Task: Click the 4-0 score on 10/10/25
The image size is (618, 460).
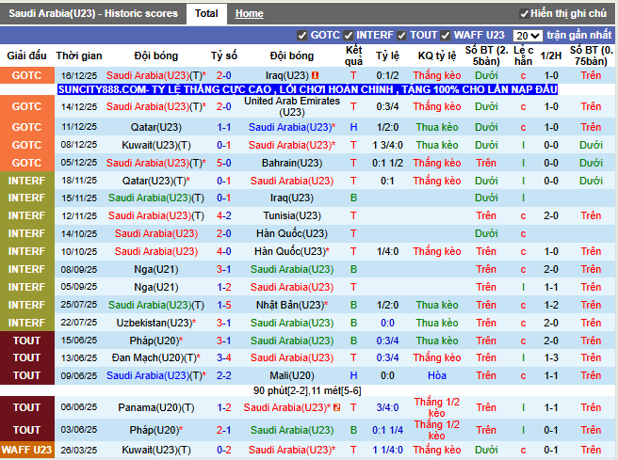Action: pyautogui.click(x=223, y=251)
